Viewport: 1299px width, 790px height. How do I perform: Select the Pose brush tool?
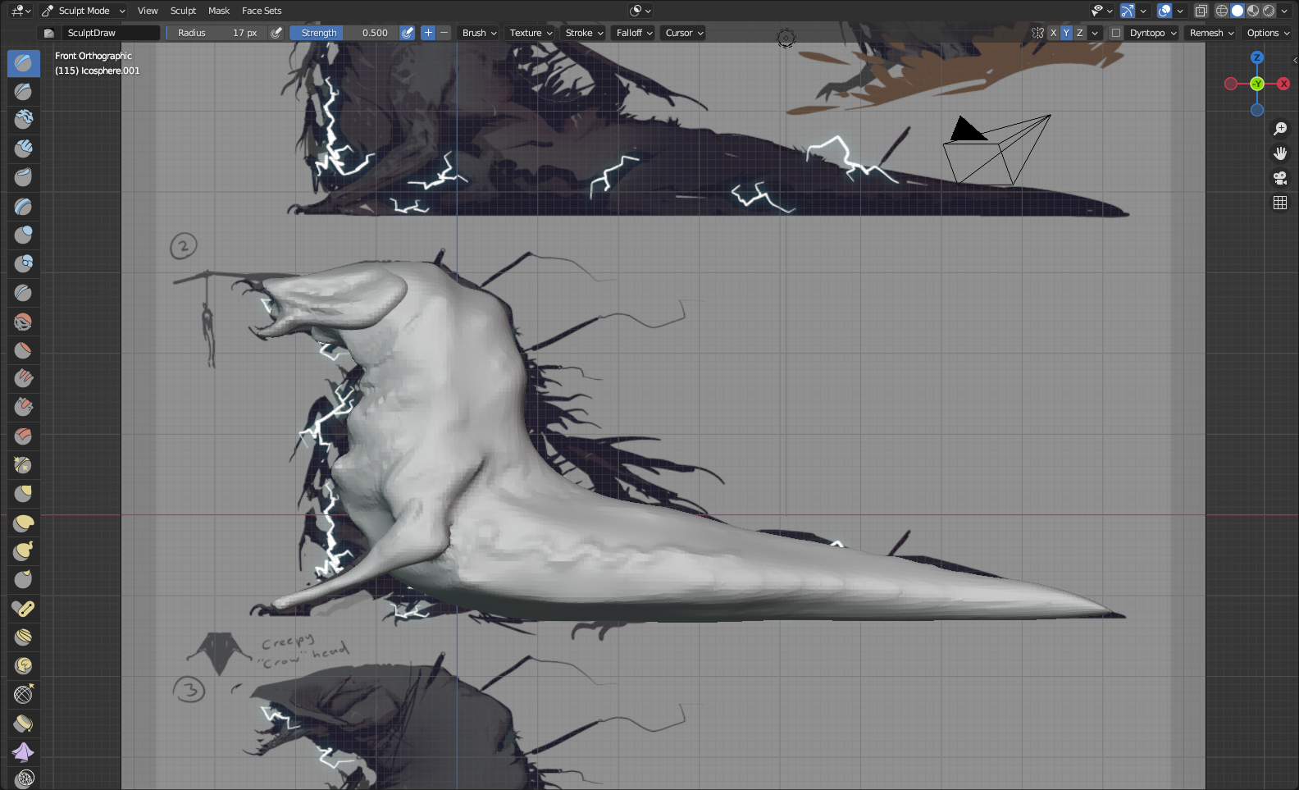pos(24,609)
